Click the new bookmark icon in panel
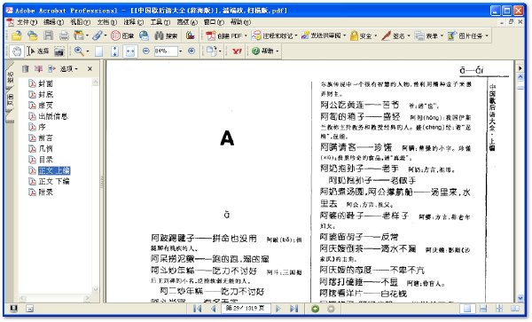 (38, 69)
